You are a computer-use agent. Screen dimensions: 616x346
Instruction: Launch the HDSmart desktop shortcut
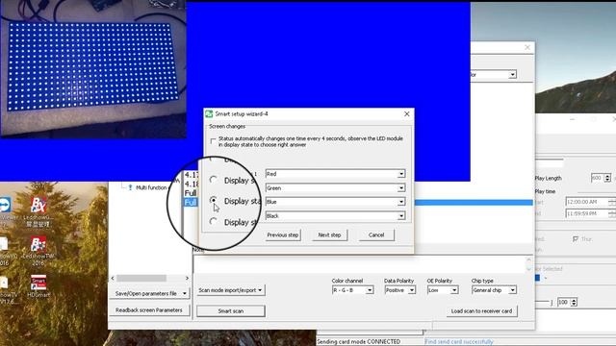[38, 283]
